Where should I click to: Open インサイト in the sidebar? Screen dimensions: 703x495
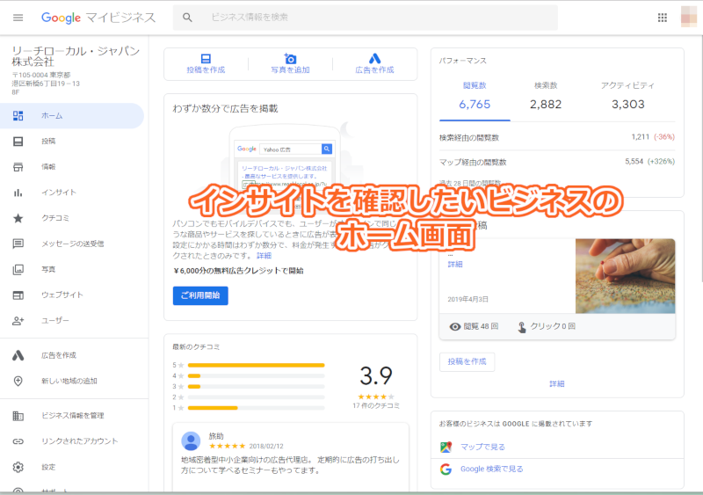click(x=59, y=193)
